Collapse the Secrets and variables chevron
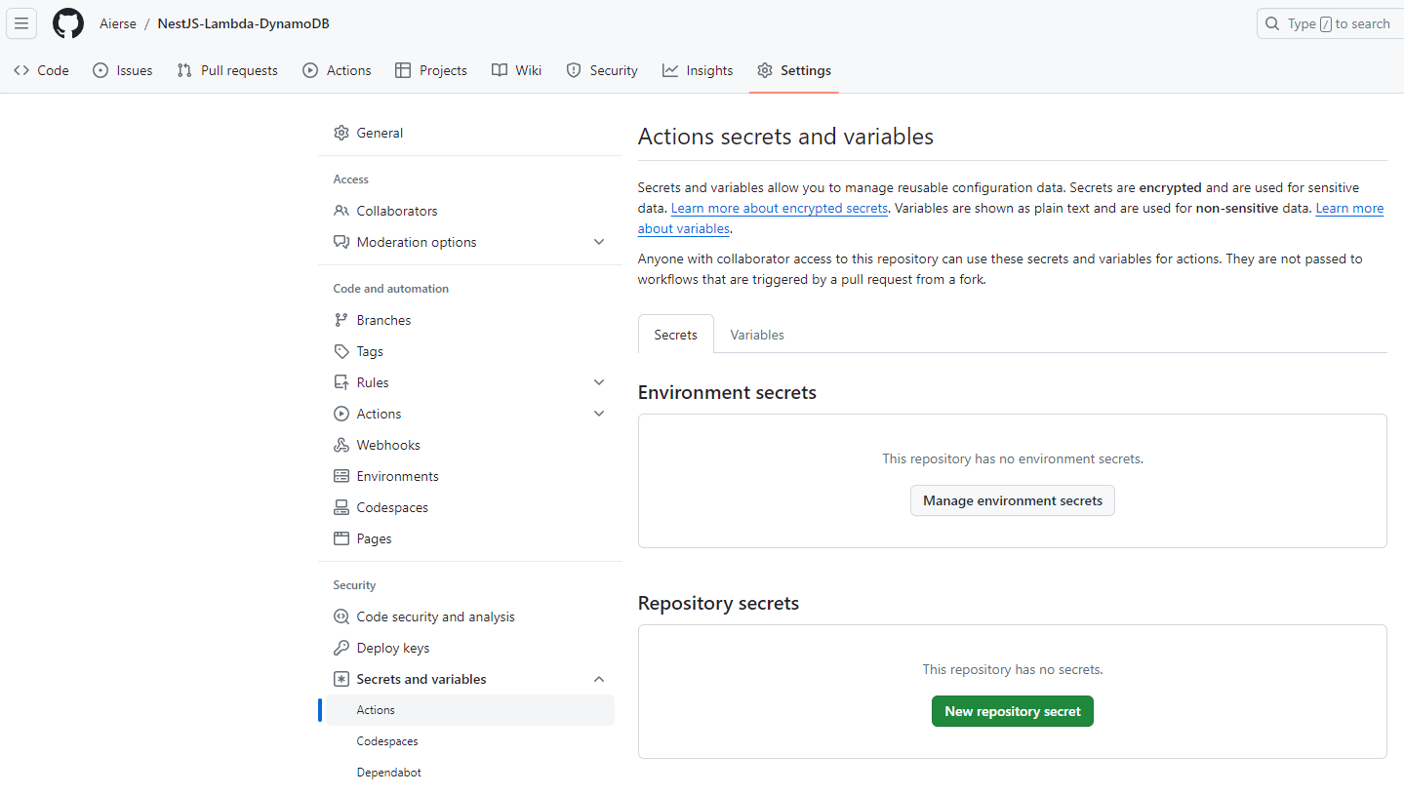The height and width of the screenshot is (795, 1404). [x=599, y=679]
